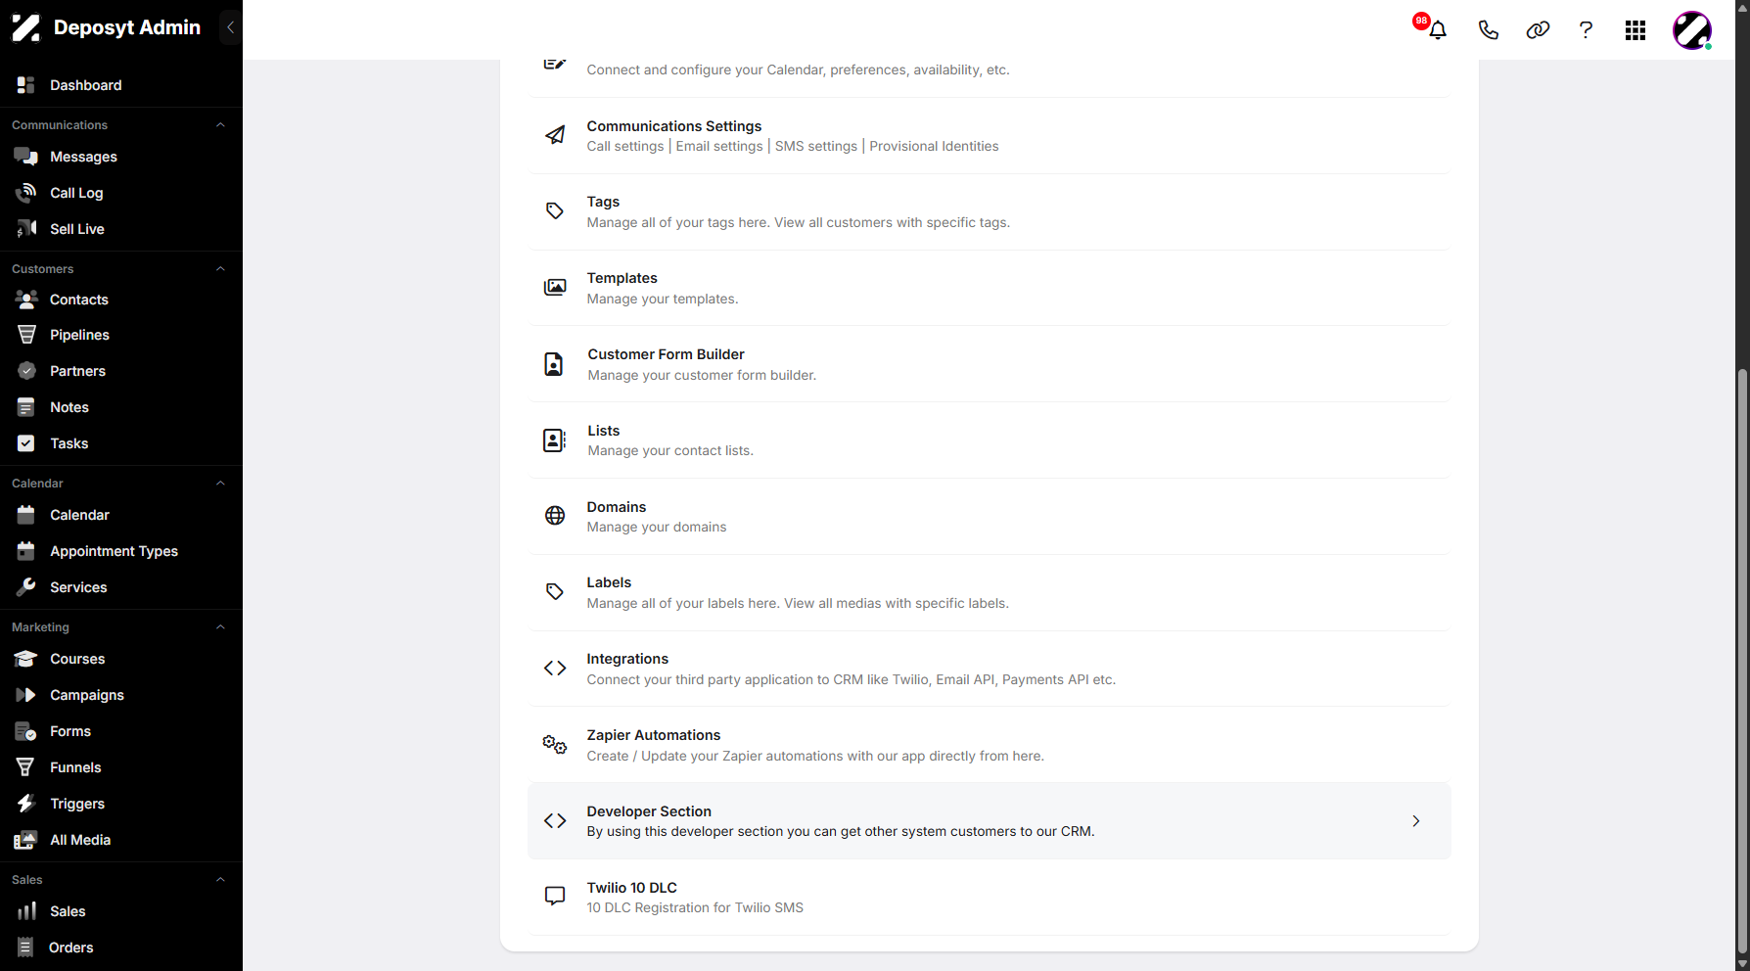Open the notifications bell
Screen dimensions: 1750x971
(x=1437, y=30)
